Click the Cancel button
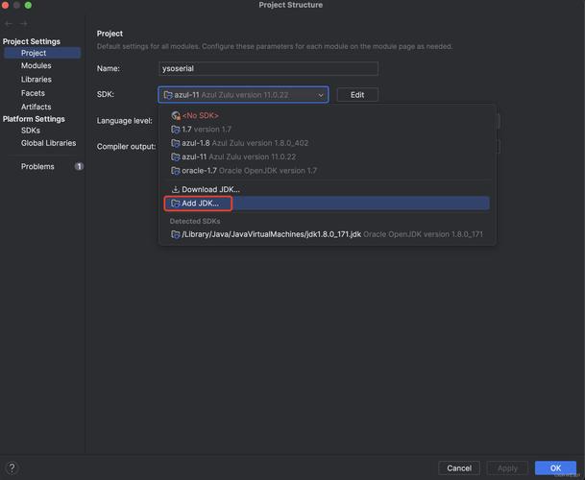 459,468
